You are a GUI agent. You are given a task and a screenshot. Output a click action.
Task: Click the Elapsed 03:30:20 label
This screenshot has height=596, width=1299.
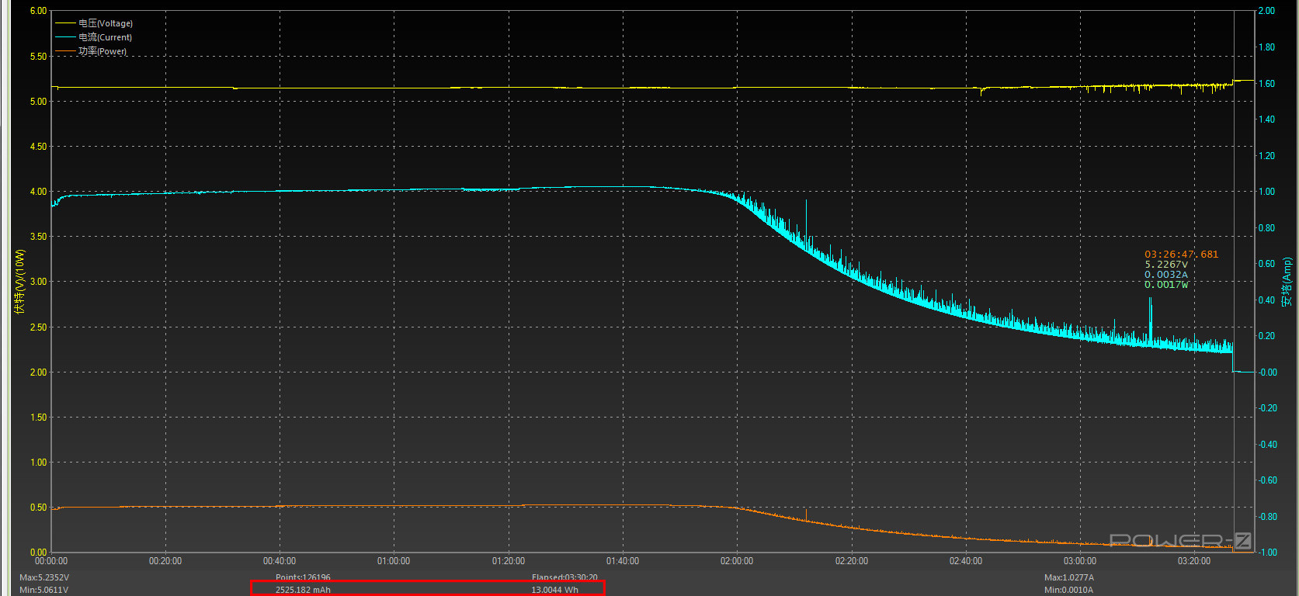pyautogui.click(x=564, y=577)
